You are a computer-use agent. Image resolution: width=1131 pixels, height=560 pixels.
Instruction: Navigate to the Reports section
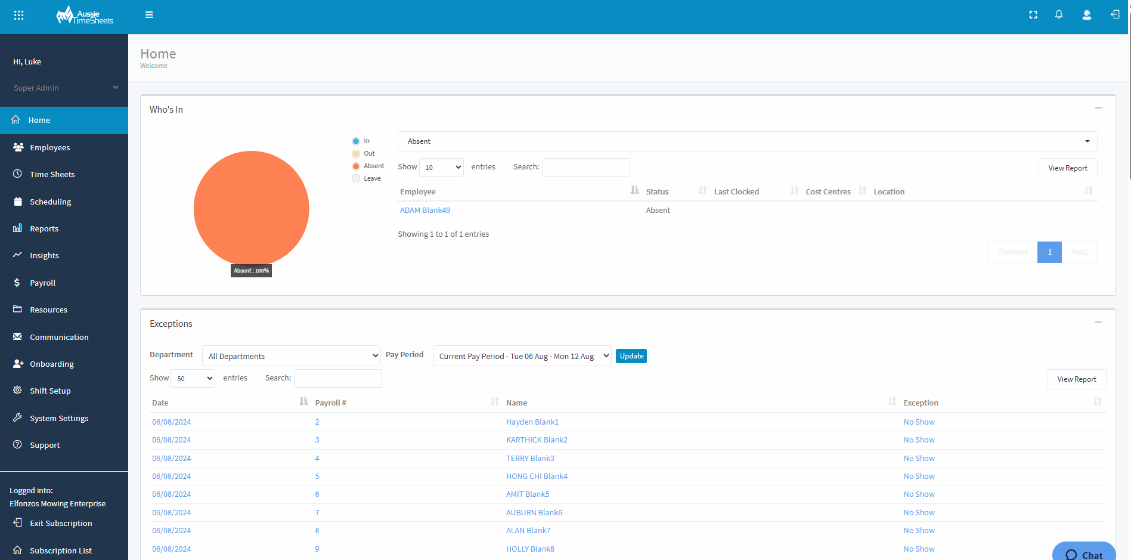tap(44, 228)
